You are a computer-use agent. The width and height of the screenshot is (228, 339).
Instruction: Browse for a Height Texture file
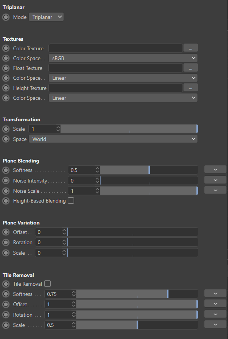(x=191, y=88)
